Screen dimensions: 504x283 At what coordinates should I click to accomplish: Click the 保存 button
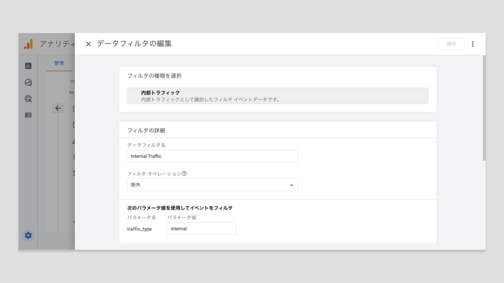pyautogui.click(x=451, y=44)
